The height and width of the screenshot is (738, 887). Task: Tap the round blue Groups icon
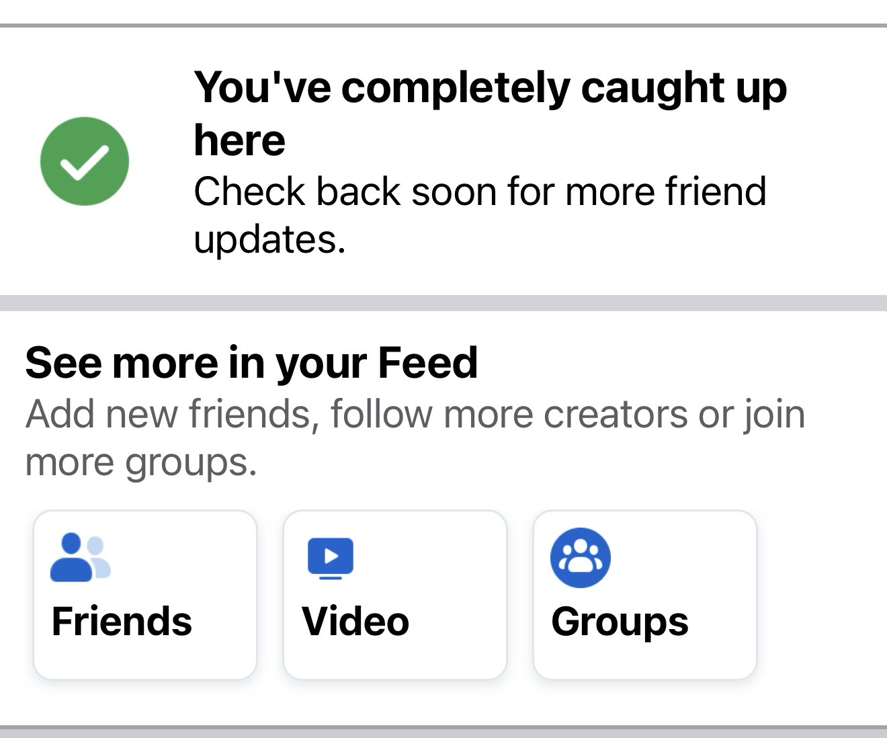coord(581,558)
